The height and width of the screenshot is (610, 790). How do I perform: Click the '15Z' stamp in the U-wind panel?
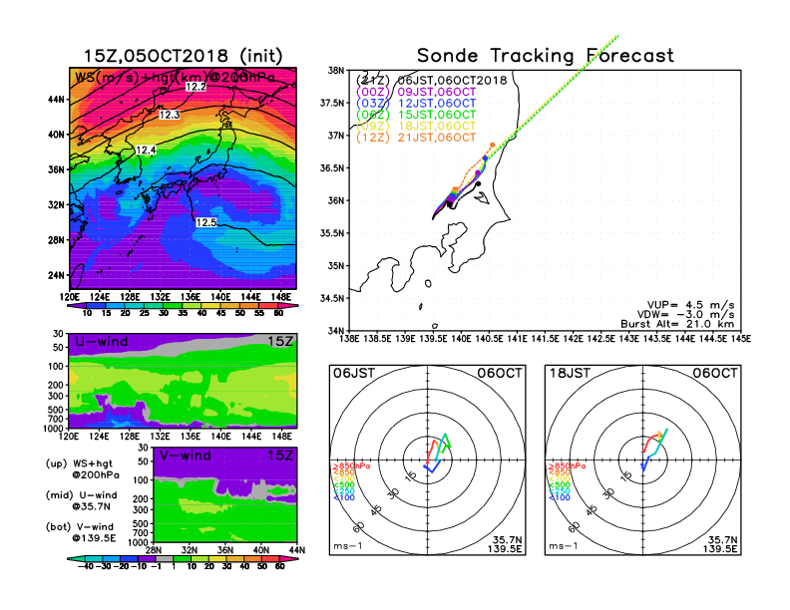click(279, 342)
